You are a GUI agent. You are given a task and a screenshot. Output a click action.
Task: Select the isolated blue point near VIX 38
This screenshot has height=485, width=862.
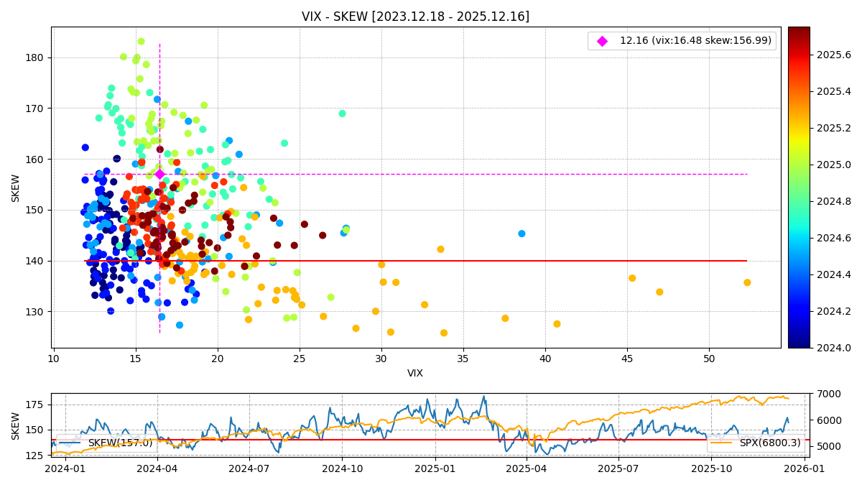(x=522, y=234)
